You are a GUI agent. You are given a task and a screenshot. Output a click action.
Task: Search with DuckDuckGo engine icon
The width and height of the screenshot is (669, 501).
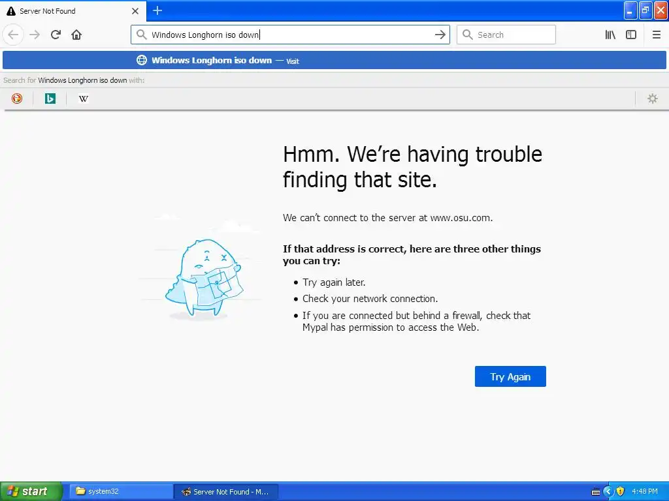(16, 99)
